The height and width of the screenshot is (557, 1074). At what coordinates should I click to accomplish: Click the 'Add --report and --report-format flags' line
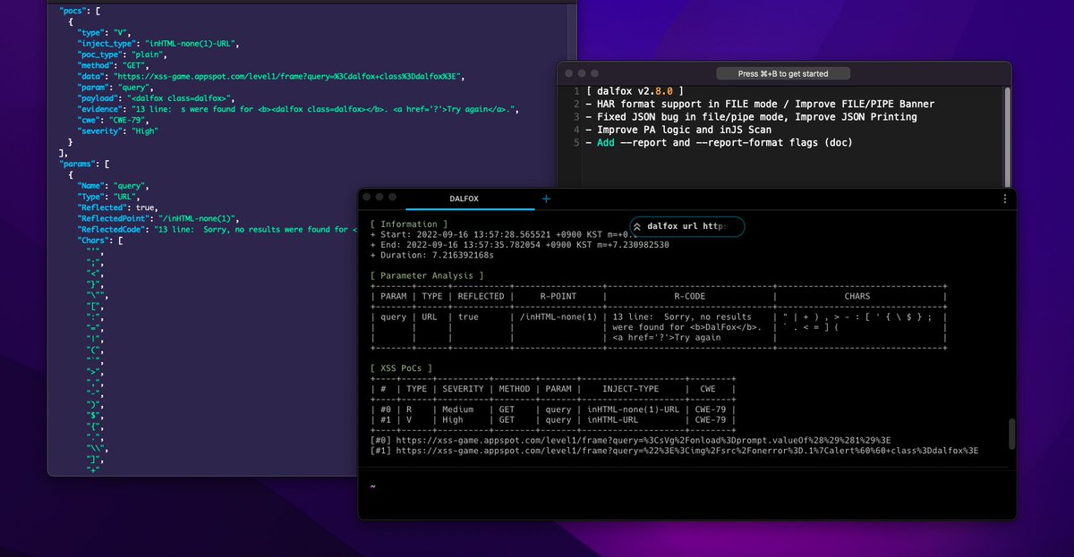720,143
